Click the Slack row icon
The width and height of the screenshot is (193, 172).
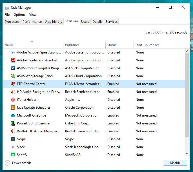(13, 147)
